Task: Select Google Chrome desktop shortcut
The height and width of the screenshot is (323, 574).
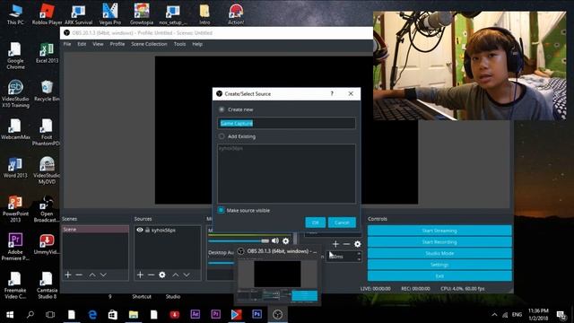Action: 15,56
